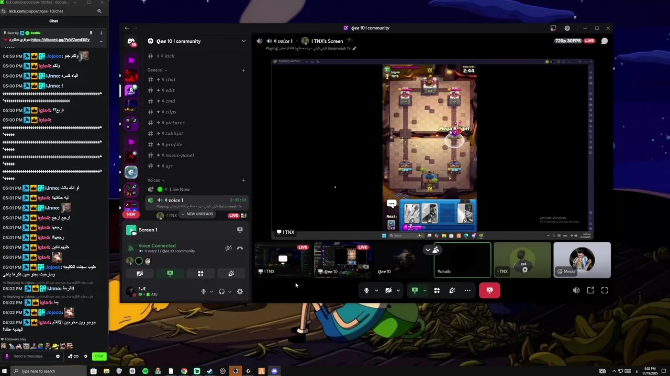Open more call options ellipsis
Viewport: 670px width, 376px height.
467,290
